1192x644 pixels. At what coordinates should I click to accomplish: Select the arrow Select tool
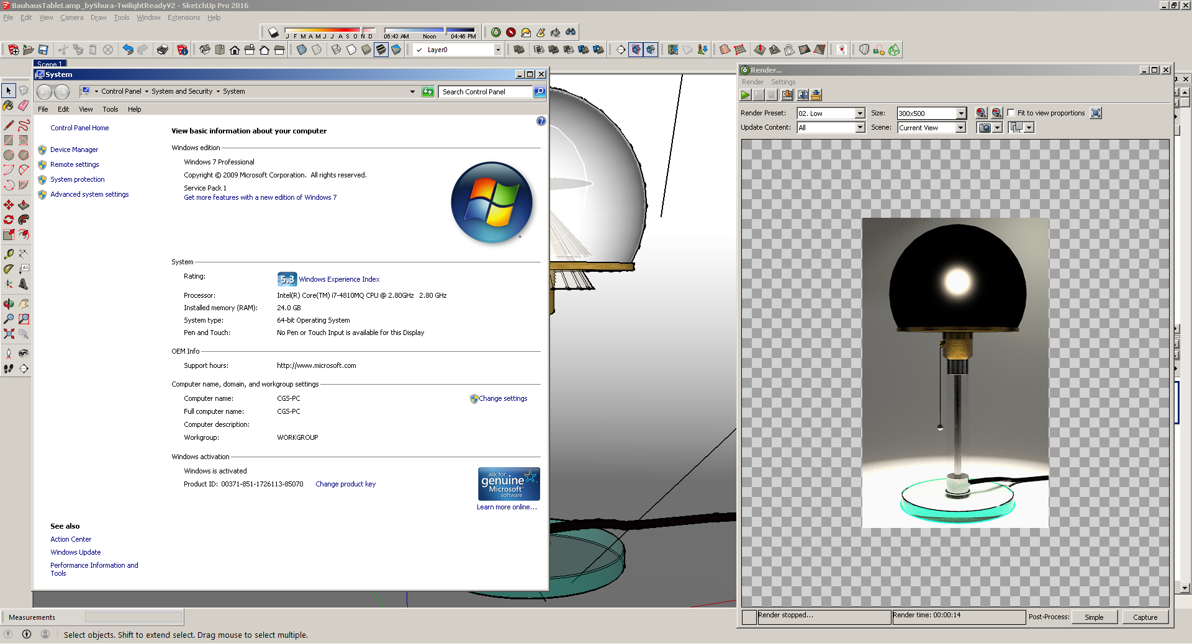[9, 91]
